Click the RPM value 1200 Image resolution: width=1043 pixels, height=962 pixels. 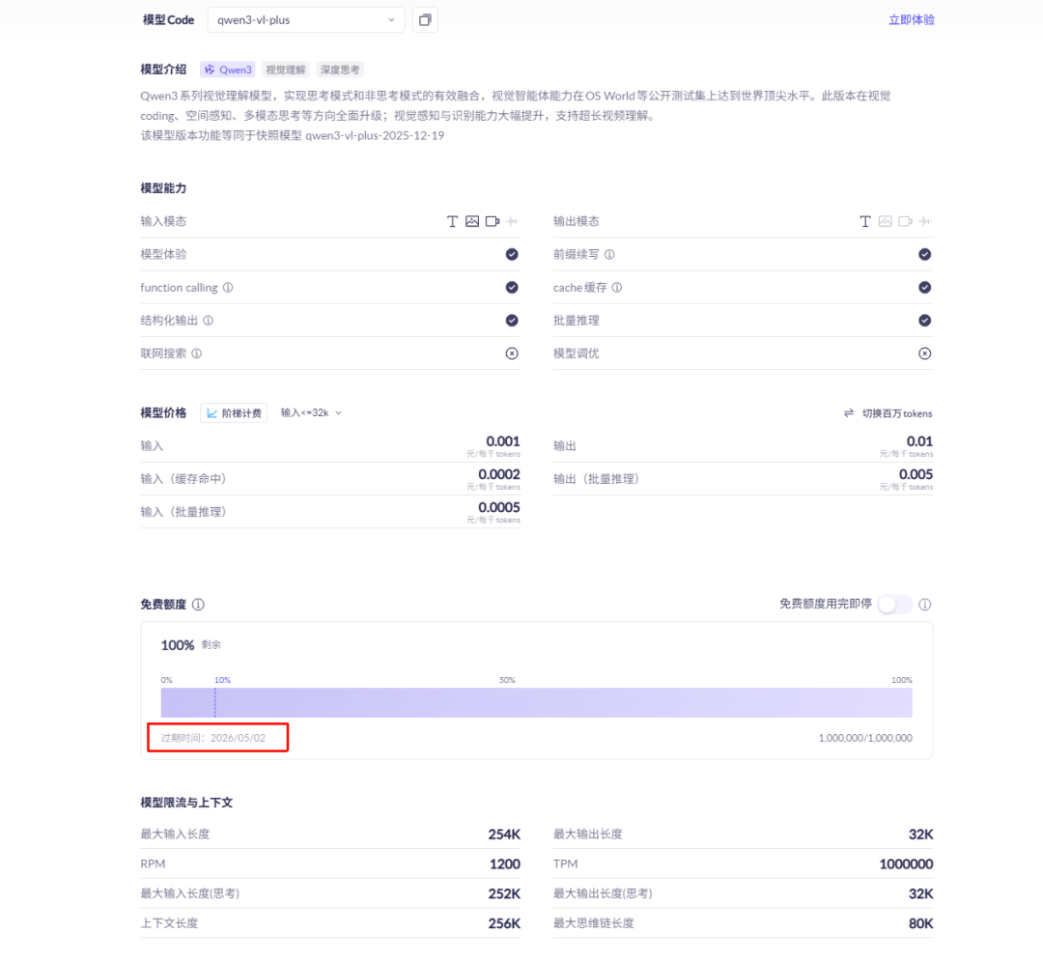pyautogui.click(x=505, y=864)
